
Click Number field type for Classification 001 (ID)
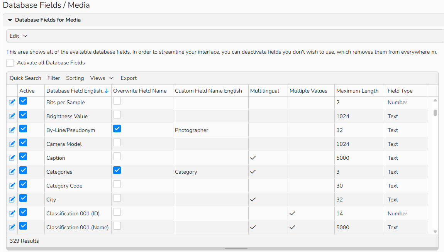(397, 213)
